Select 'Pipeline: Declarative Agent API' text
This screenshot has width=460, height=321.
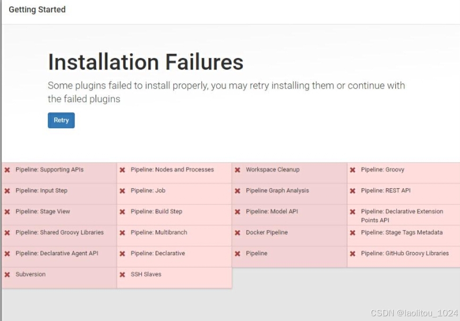tap(57, 253)
